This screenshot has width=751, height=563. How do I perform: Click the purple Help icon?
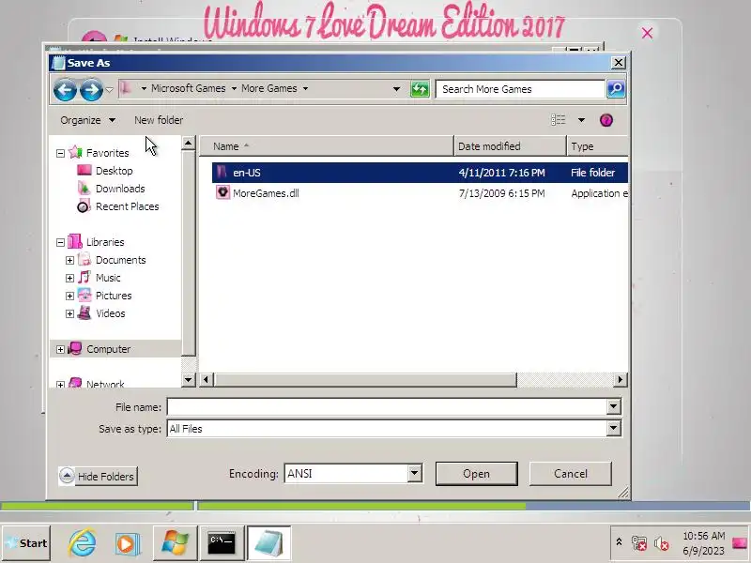[x=605, y=120]
